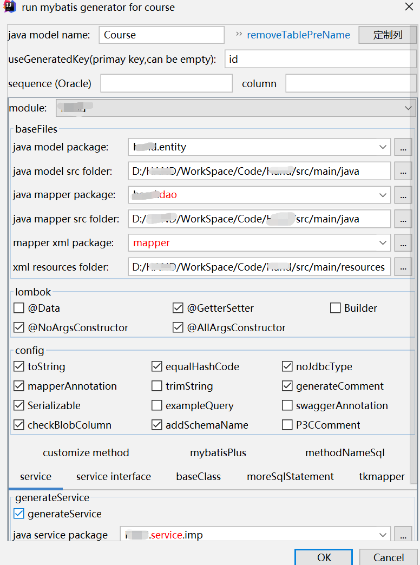The width and height of the screenshot is (420, 565).
Task: Toggle @AllArgsConstructor checkbox
Action: 178,327
